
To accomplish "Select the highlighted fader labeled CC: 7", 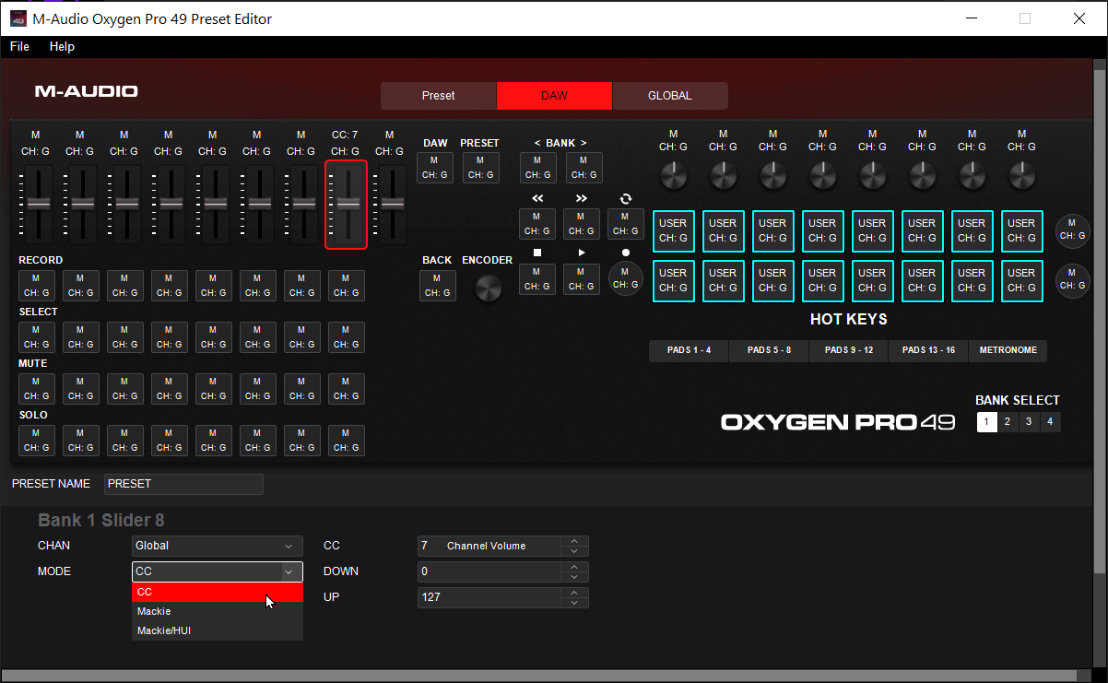I will 346,205.
